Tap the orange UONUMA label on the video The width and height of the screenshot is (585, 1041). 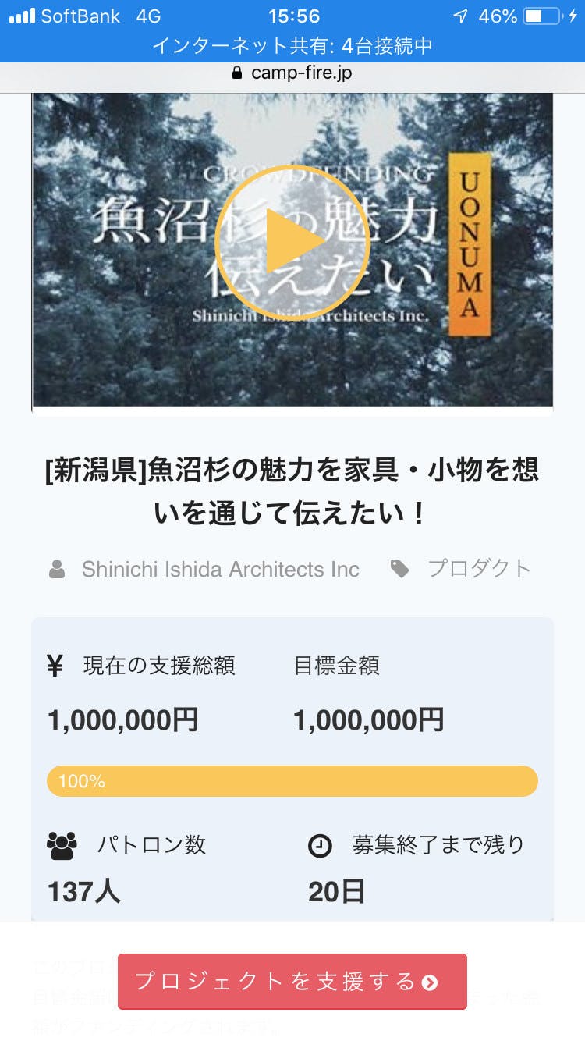[470, 243]
